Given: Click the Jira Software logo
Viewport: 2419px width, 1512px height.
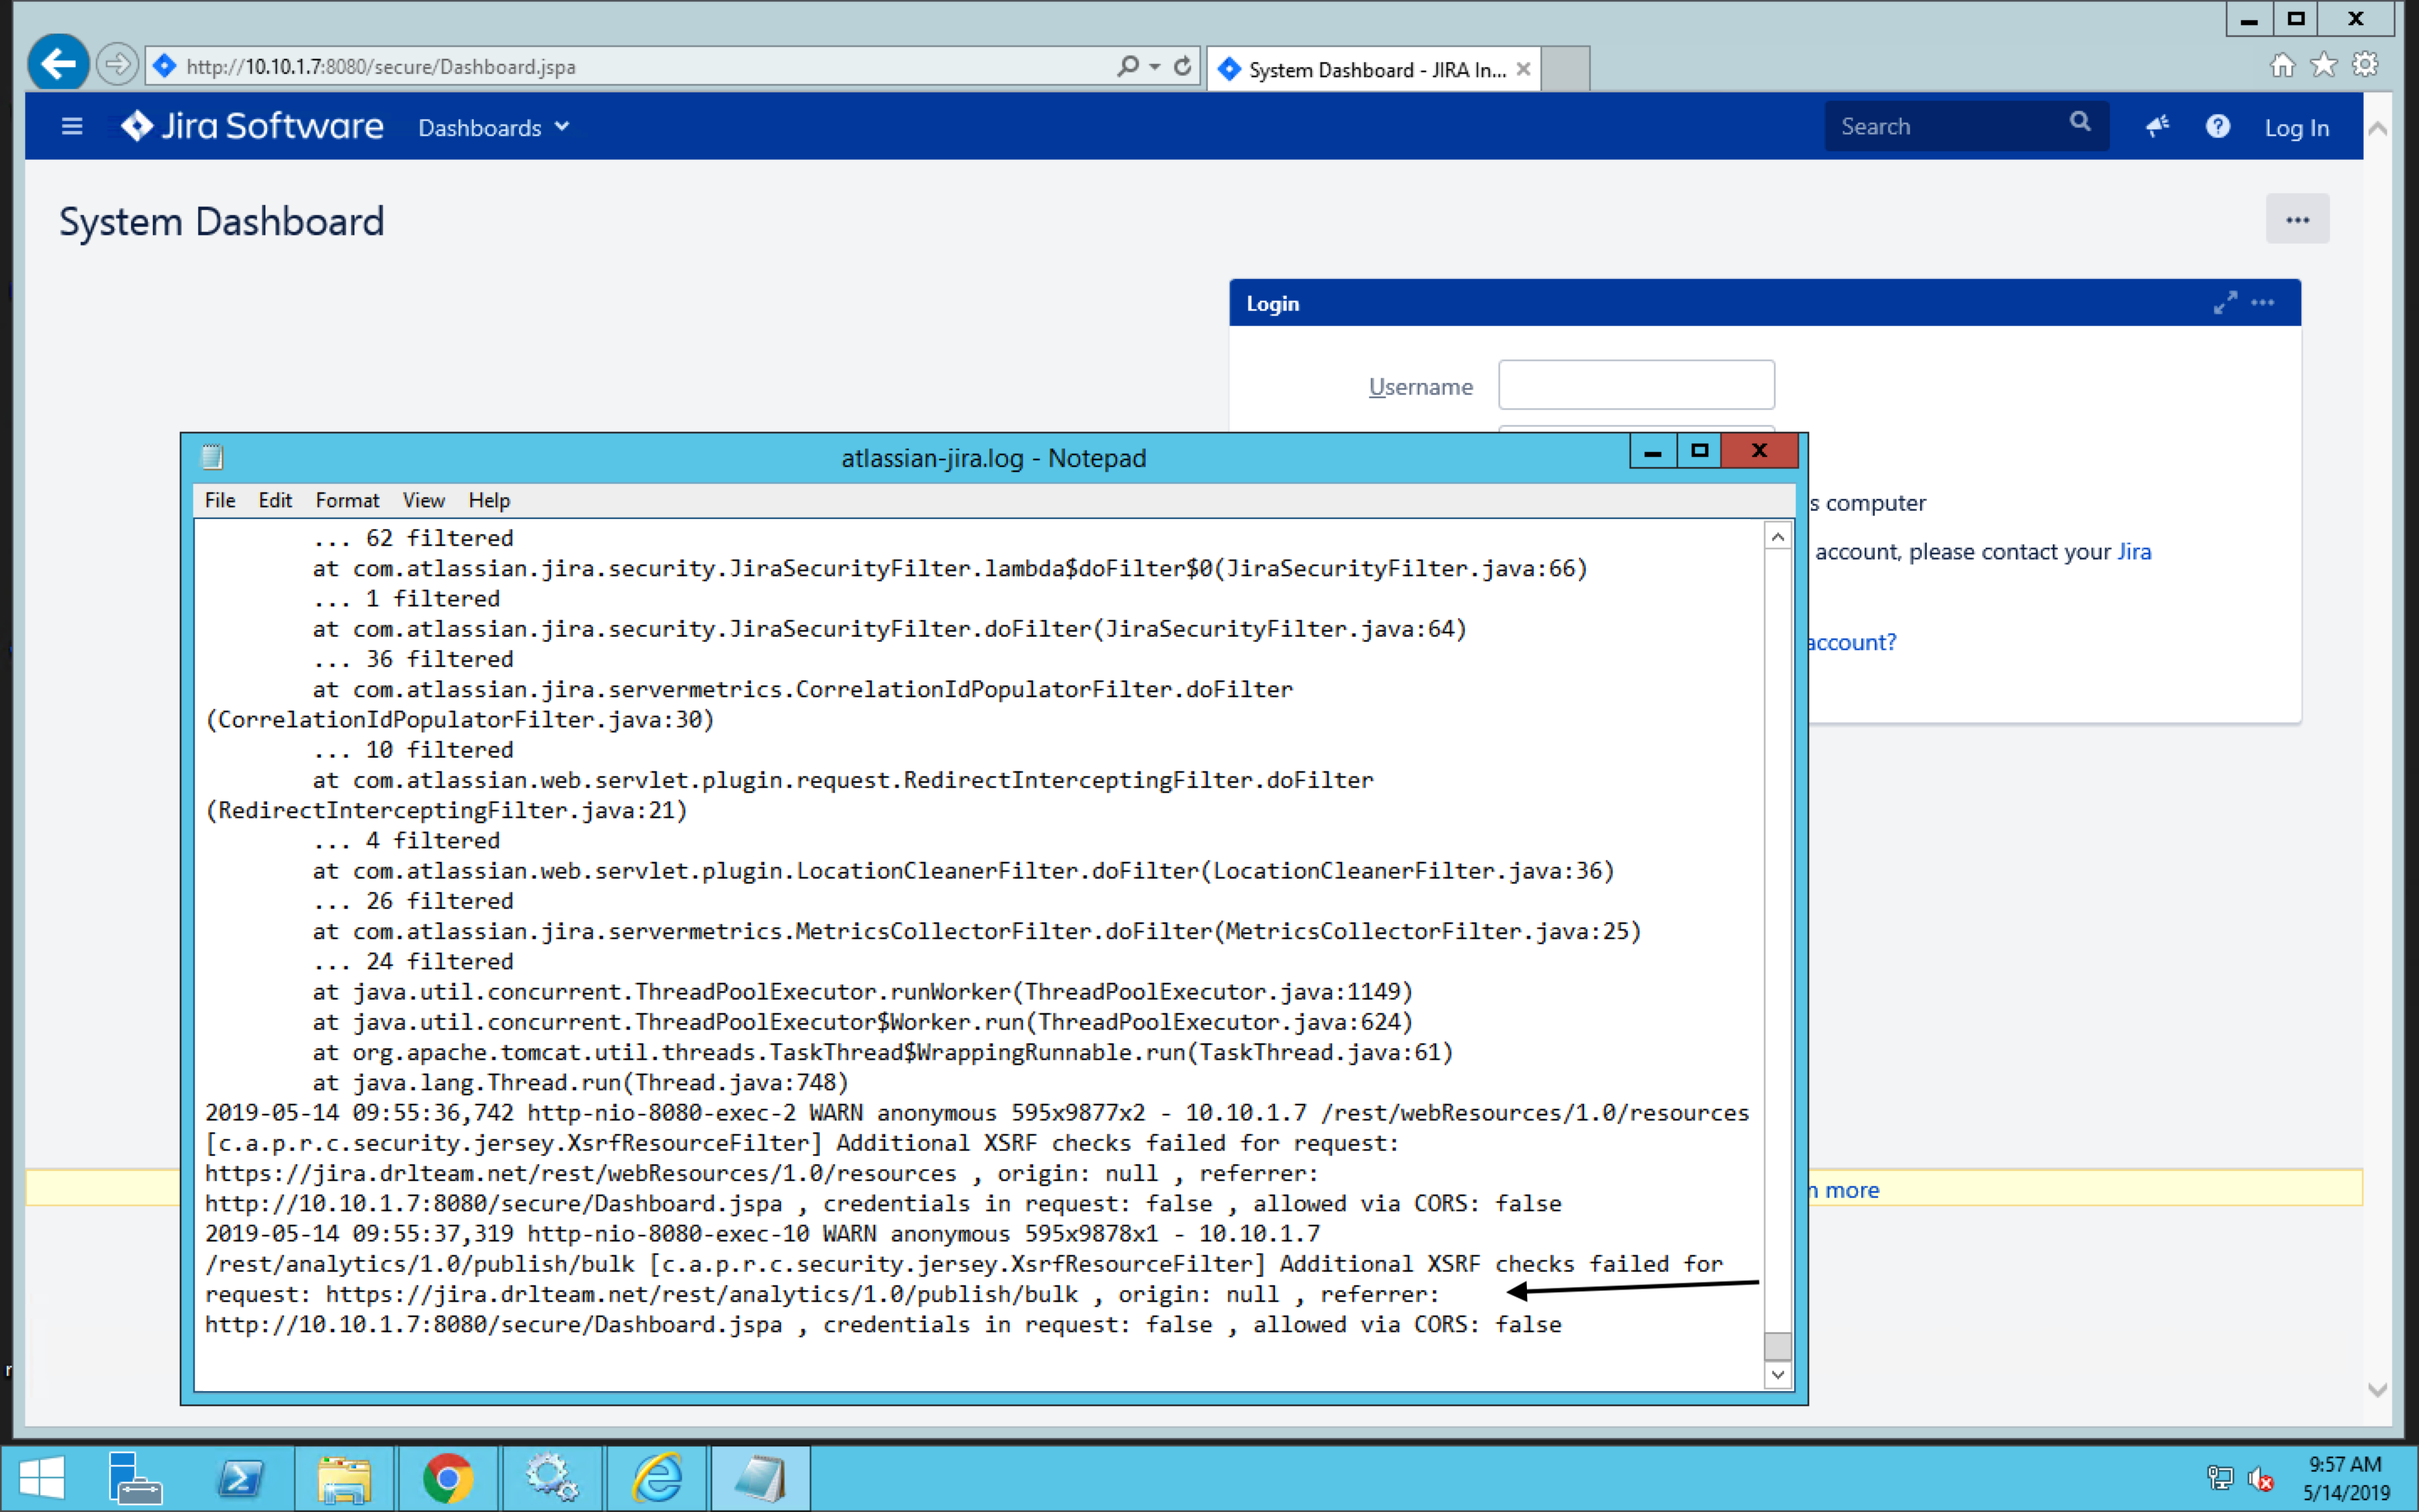Looking at the screenshot, I should tap(252, 126).
